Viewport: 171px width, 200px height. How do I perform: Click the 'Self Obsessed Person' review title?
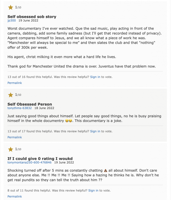click(x=30, y=104)
